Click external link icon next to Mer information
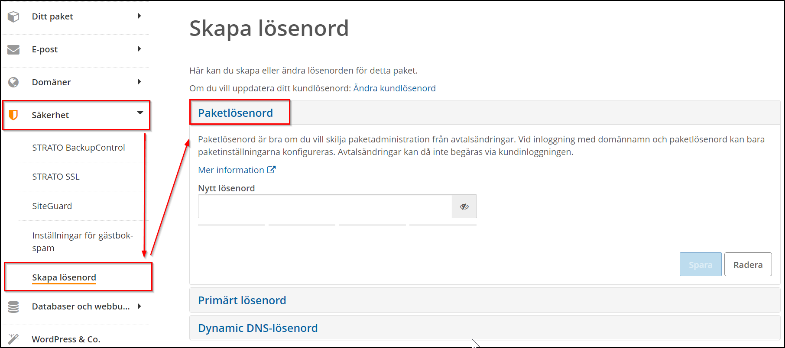The height and width of the screenshot is (348, 785). [271, 170]
